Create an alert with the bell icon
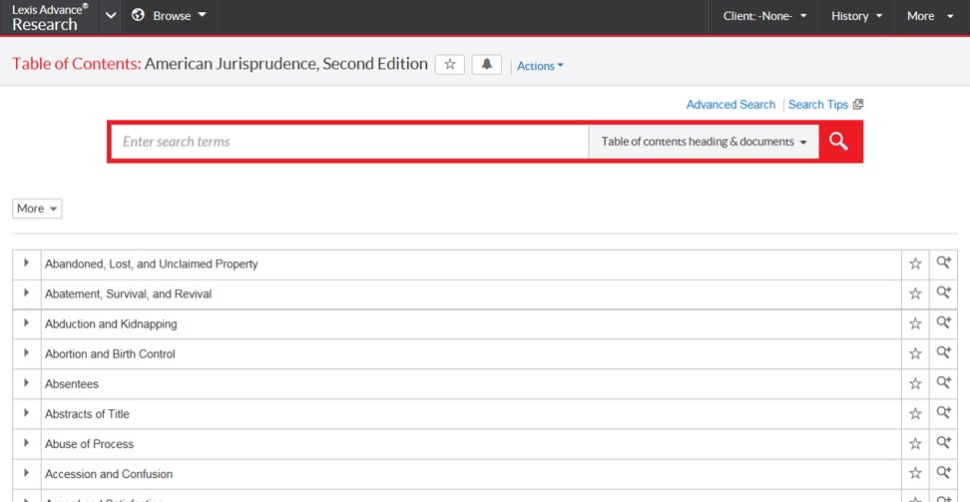Viewport: 970px width, 502px height. coord(486,65)
